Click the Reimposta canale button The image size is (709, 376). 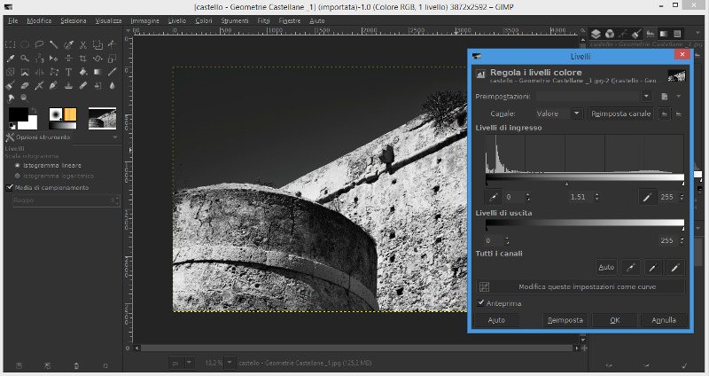(x=621, y=114)
